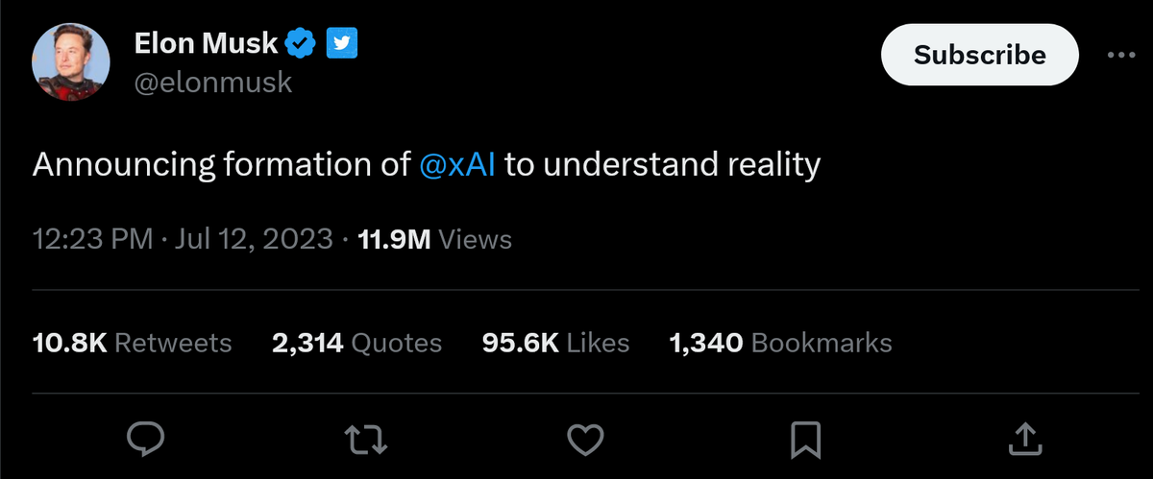The width and height of the screenshot is (1153, 479).
Task: Open the three-dot more options menu
Action: [x=1121, y=55]
